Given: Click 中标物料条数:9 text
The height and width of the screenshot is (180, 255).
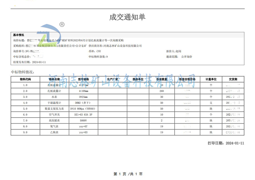Looking at the screenshot, I should coord(98,57).
